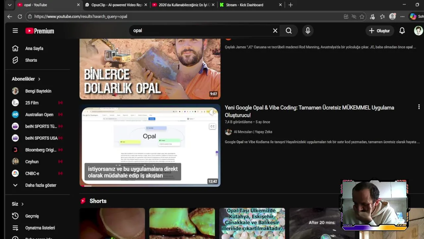Open the browser profile icon

click(x=393, y=16)
